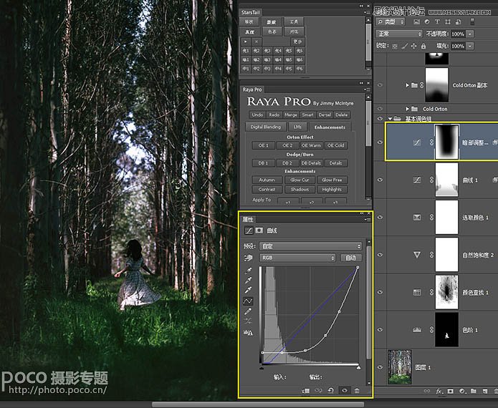This screenshot has width=498, height=408.
Task: Filter layers by shape icon
Action: point(448,21)
